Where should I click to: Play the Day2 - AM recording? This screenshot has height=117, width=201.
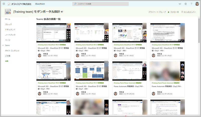(116, 40)
